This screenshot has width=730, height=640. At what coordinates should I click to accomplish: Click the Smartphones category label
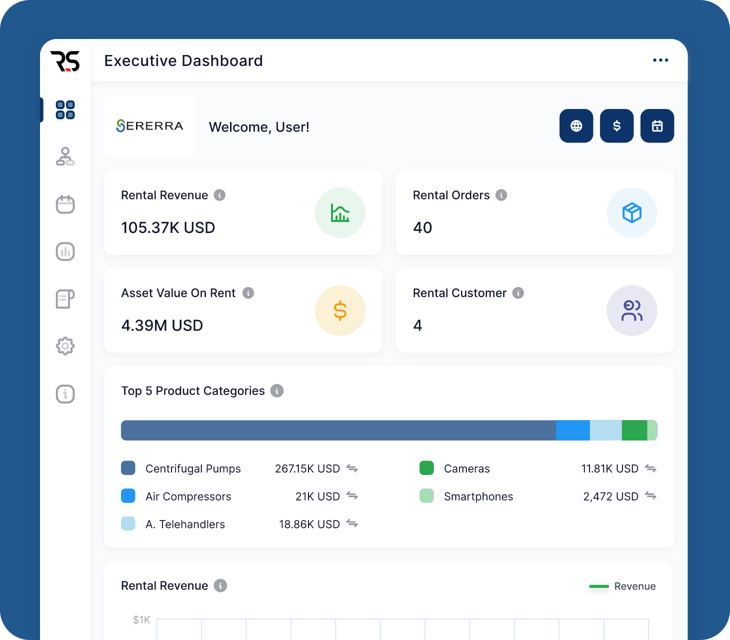[x=478, y=496]
